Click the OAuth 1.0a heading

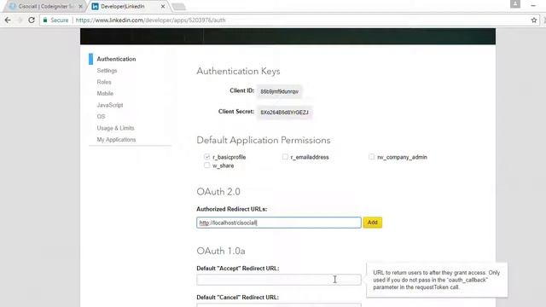(221, 251)
